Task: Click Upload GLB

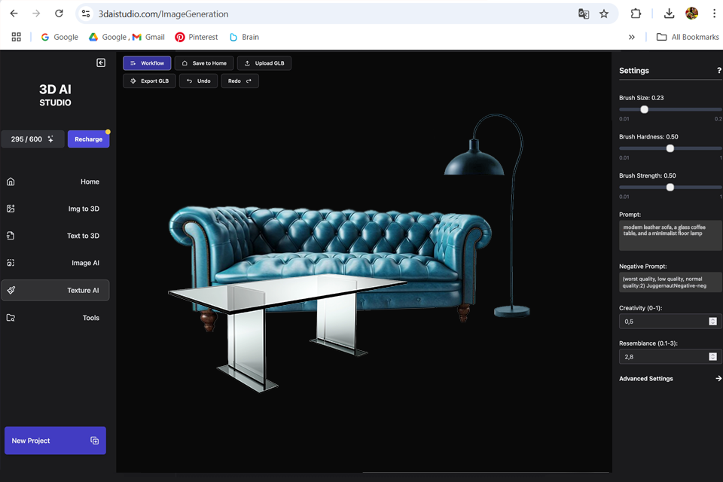Action: 264,63
